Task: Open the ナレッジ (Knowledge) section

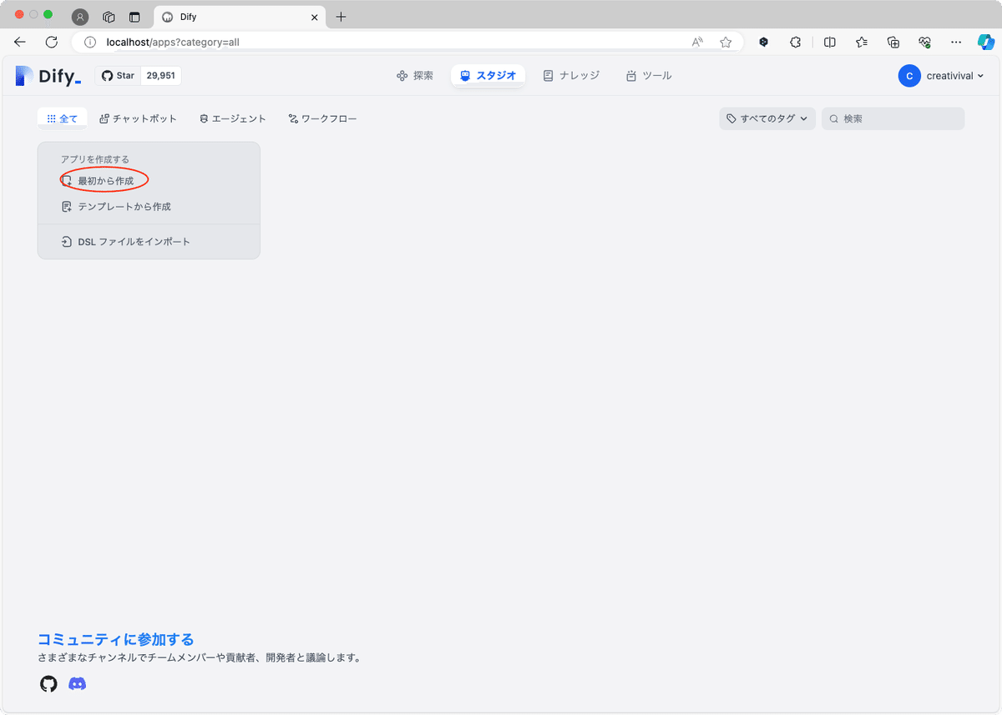Action: pos(571,75)
